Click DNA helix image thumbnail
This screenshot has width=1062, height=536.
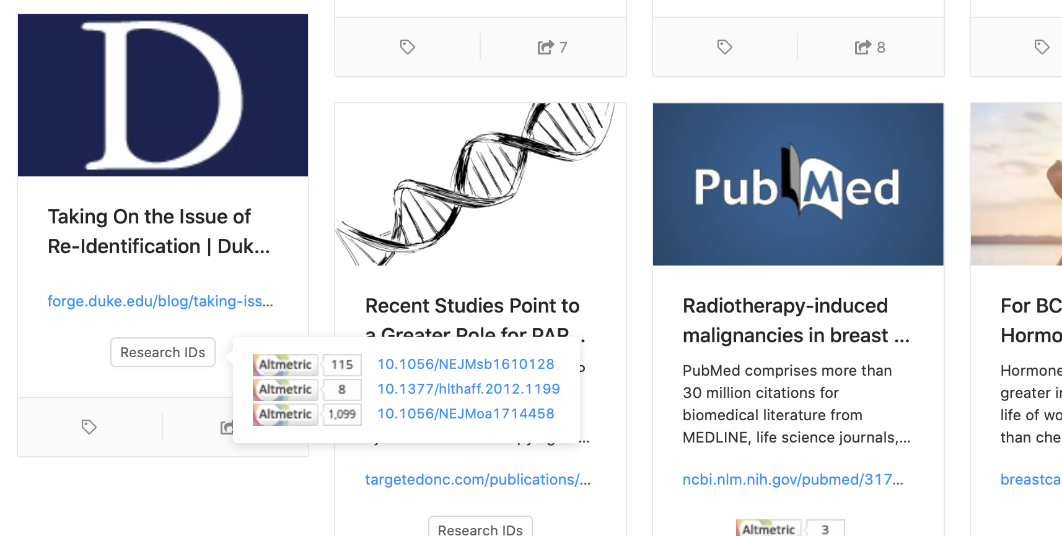[480, 184]
